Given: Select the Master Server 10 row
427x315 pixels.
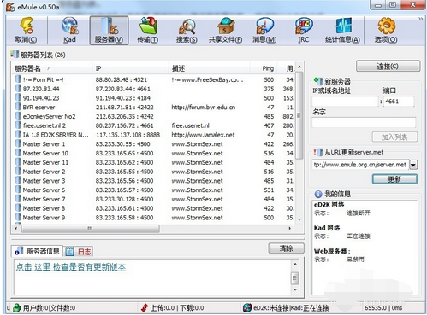Looking at the screenshot, I should (154, 153).
